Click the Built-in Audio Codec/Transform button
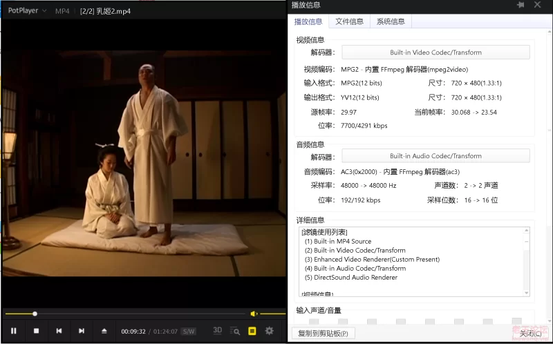 point(435,156)
